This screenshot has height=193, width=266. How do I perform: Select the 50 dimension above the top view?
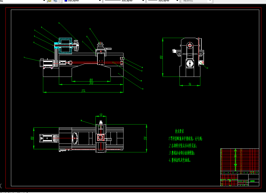101,115
